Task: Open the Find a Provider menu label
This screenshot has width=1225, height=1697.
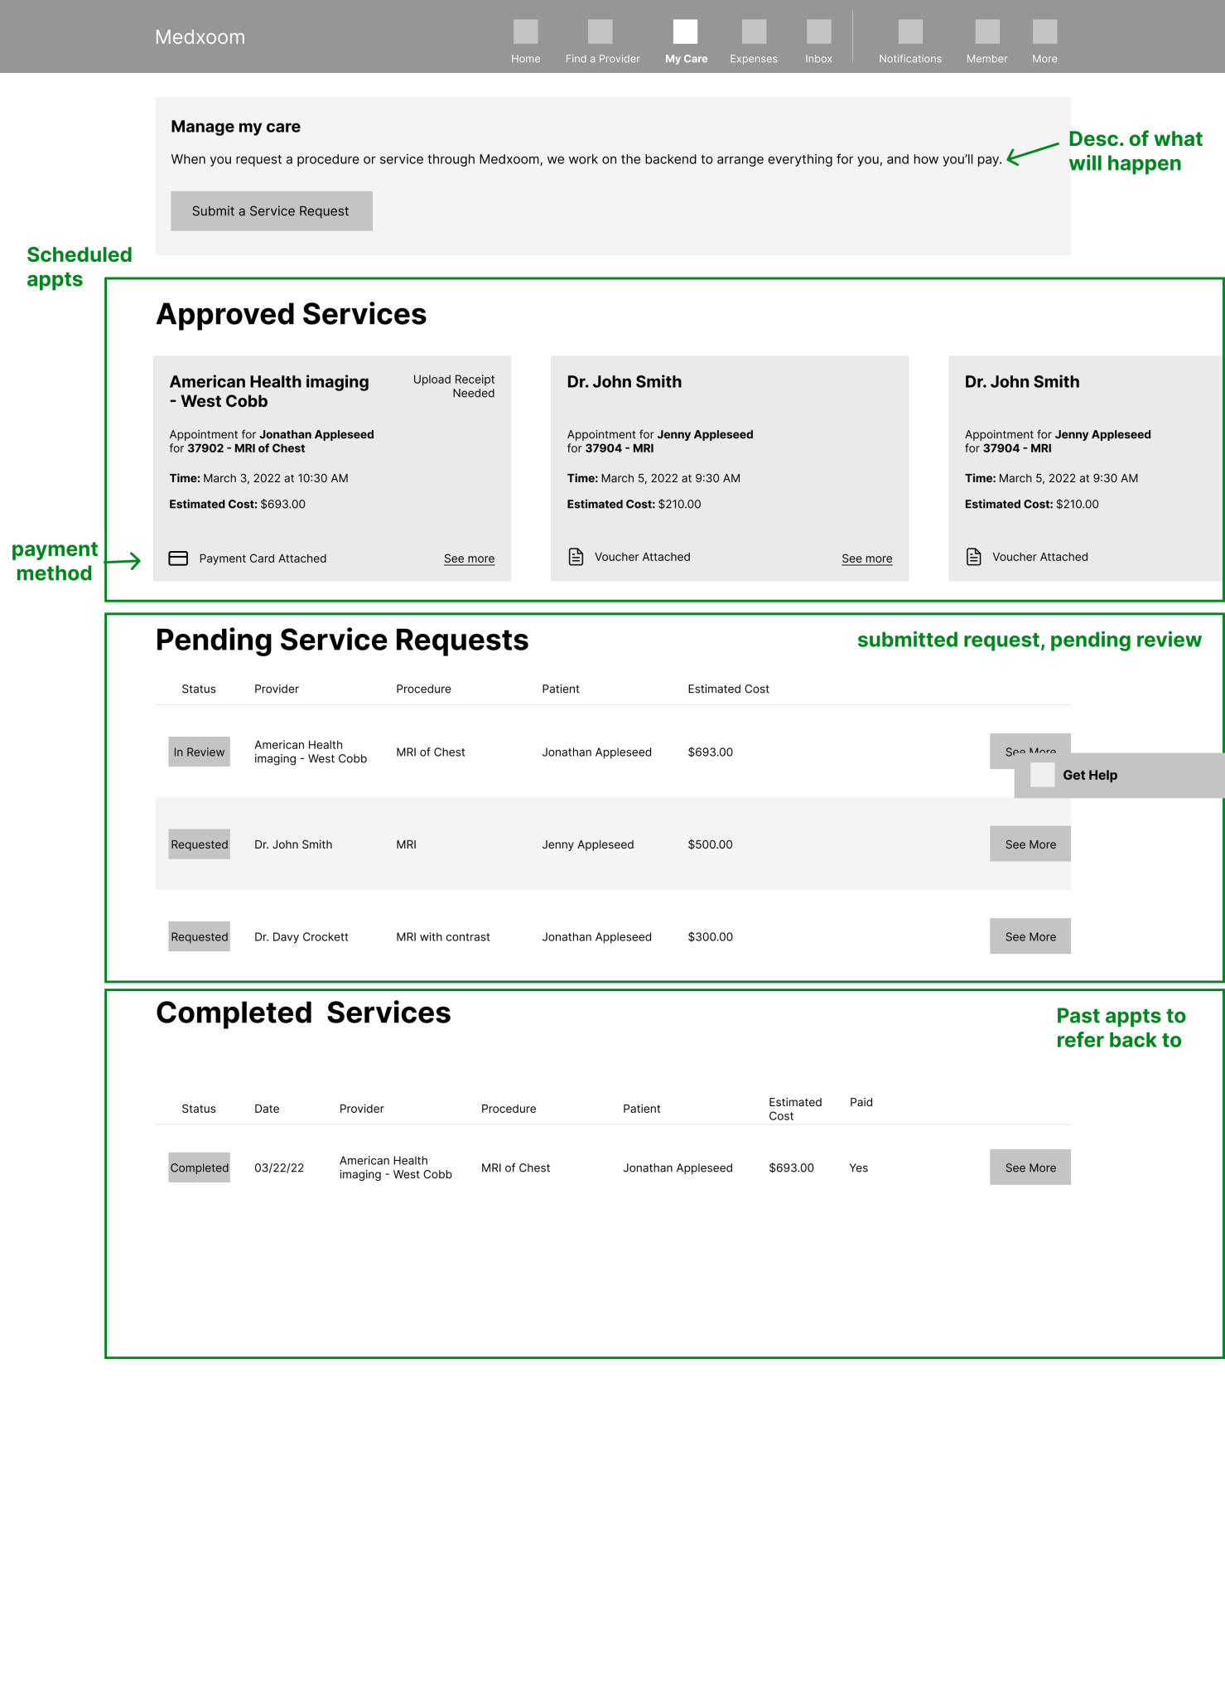Action: pyautogui.click(x=602, y=59)
